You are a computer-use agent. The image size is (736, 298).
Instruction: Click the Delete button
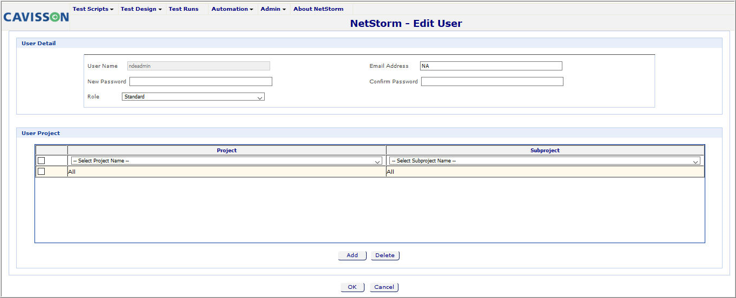point(385,256)
